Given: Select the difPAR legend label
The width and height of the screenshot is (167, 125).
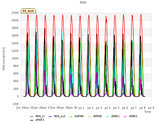Looking at the screenshot, I should tap(97, 116).
